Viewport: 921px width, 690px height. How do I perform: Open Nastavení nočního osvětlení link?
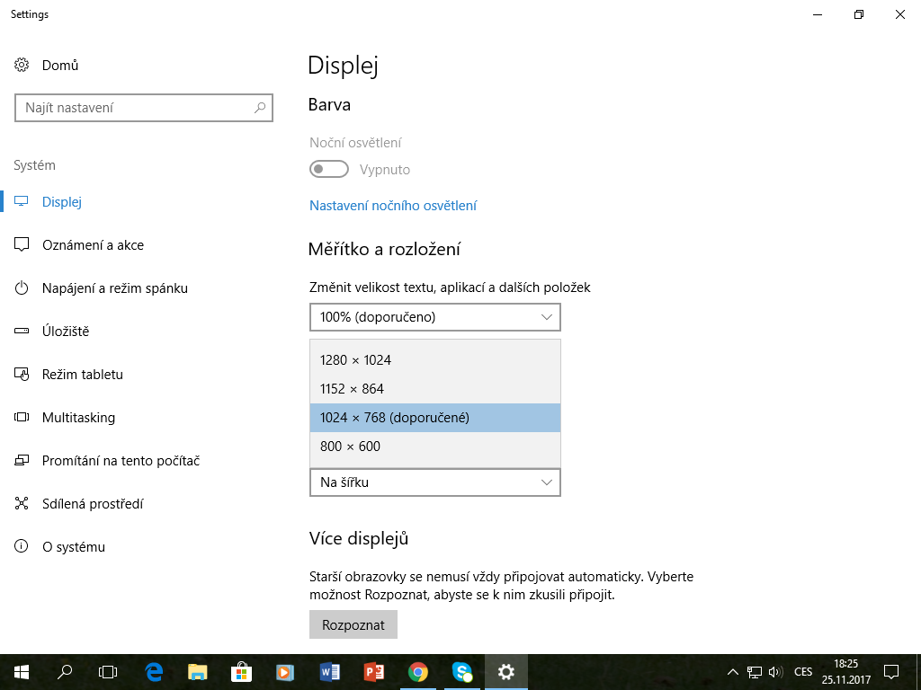click(x=393, y=206)
